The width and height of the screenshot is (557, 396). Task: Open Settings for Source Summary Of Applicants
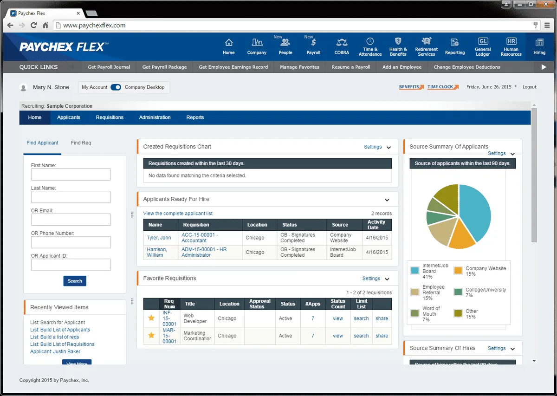[497, 153]
